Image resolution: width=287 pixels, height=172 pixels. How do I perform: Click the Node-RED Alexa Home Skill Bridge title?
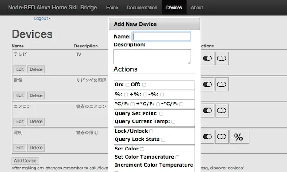pyautogui.click(x=52, y=8)
